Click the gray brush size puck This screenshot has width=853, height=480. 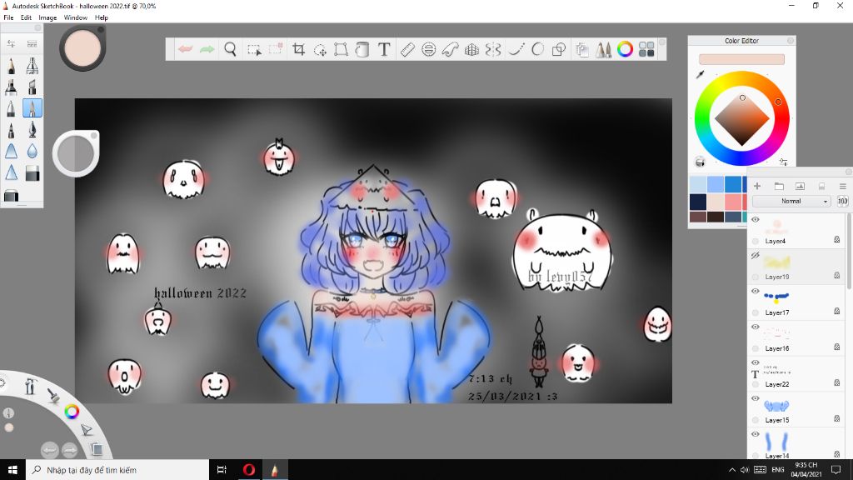point(76,153)
